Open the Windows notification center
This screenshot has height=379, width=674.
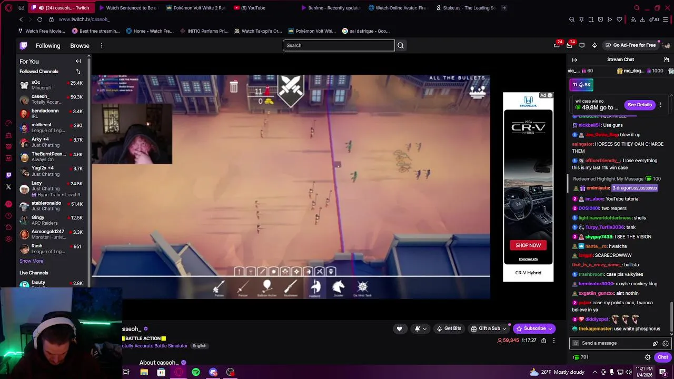click(x=663, y=372)
